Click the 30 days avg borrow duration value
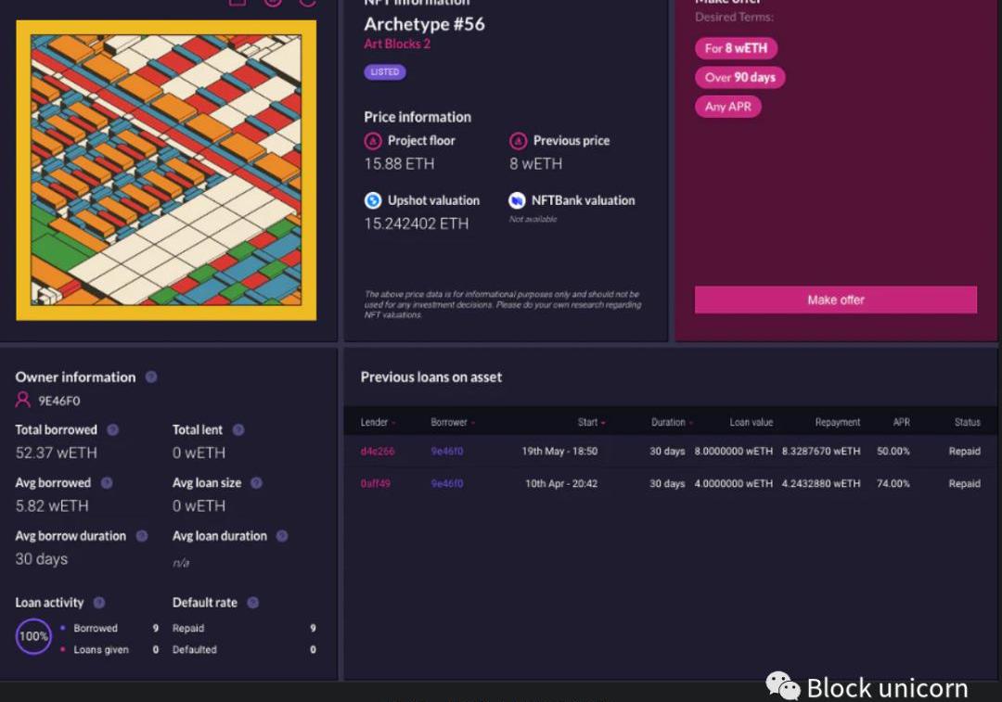The image size is (1002, 702). [x=42, y=559]
